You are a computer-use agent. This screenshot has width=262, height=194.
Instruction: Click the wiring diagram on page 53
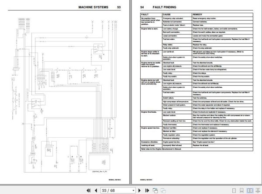pyautogui.click(x=64, y=95)
